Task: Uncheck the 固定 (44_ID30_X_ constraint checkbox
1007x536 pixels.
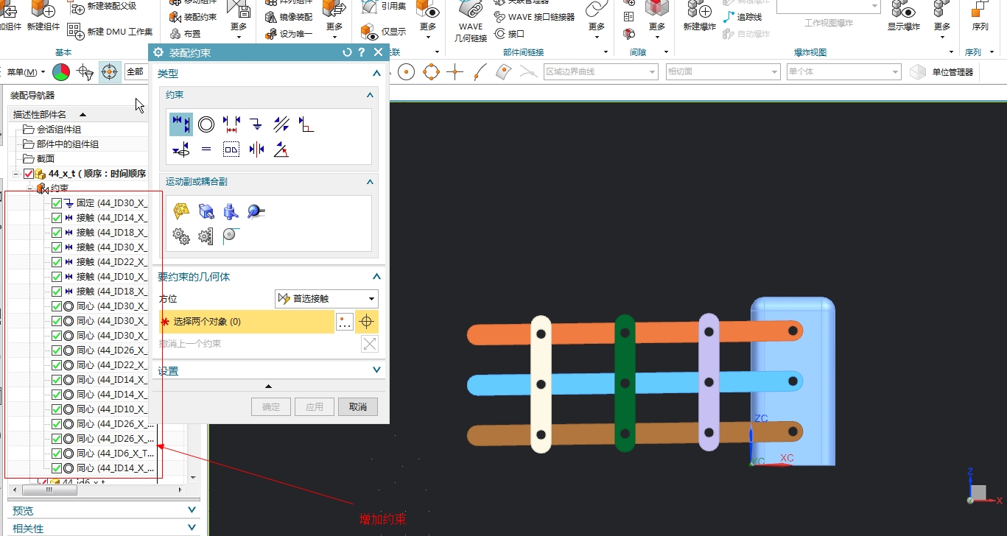Action: click(x=57, y=203)
